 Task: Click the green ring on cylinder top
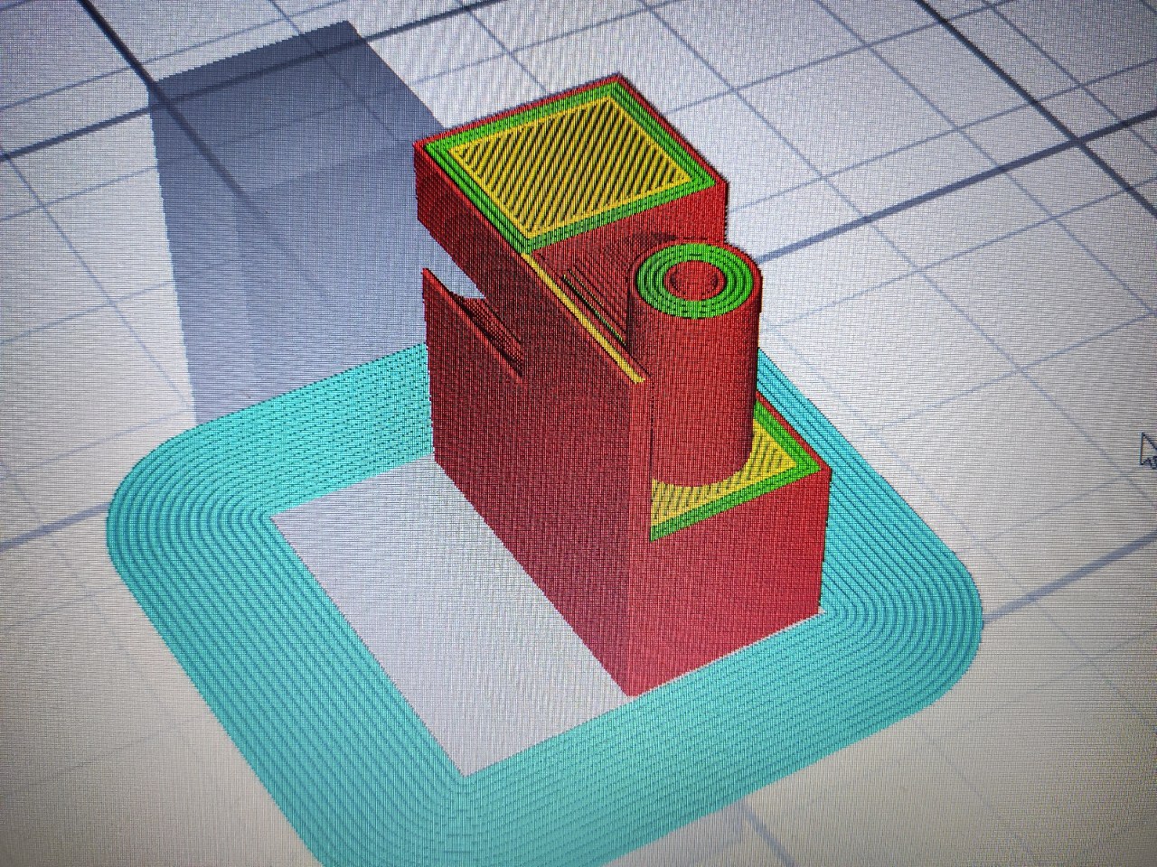(696, 282)
